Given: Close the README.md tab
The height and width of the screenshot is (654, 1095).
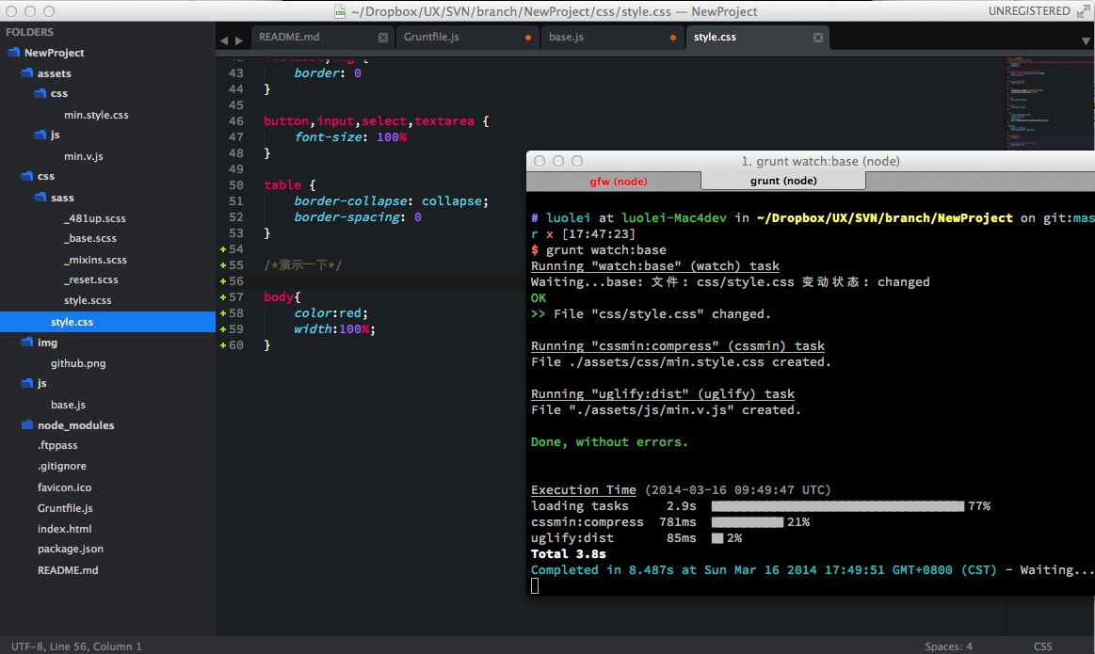Looking at the screenshot, I should [x=383, y=38].
